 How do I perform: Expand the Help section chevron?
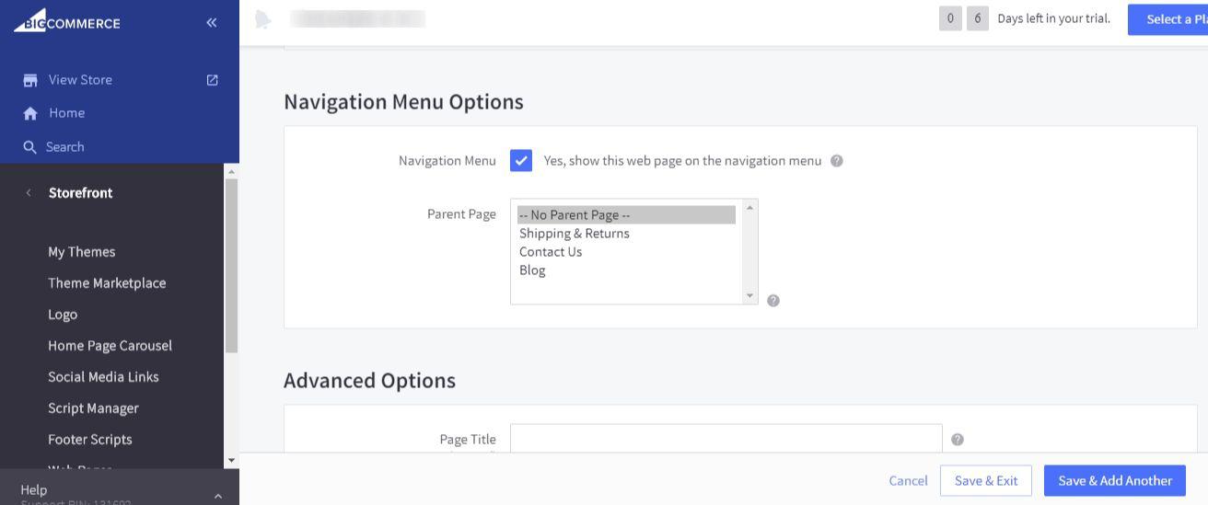pyautogui.click(x=218, y=496)
